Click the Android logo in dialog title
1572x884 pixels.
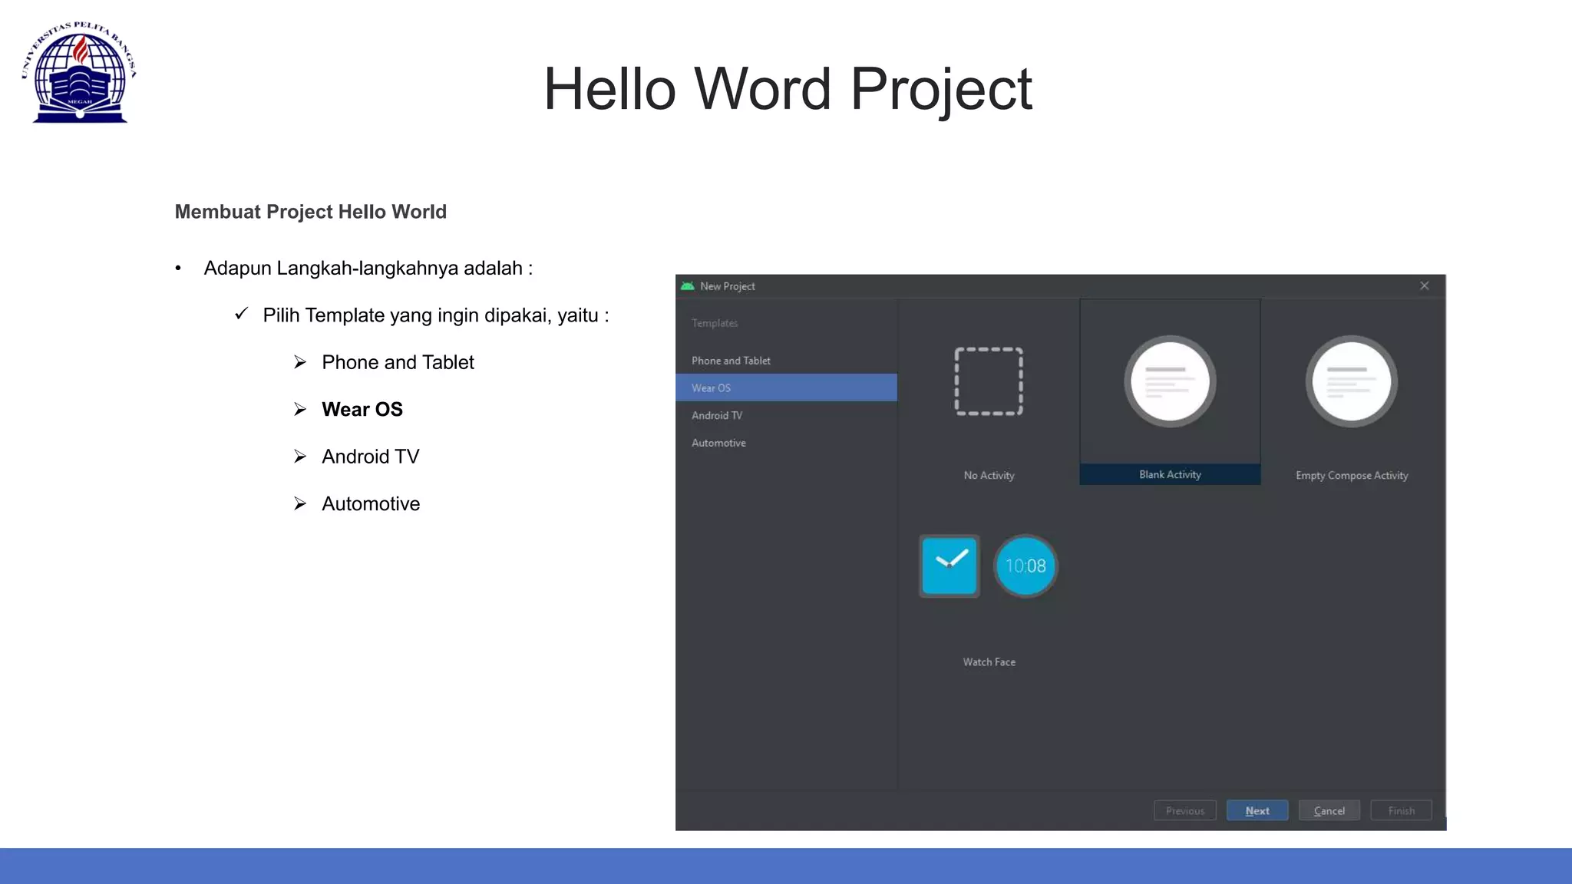[x=688, y=286]
